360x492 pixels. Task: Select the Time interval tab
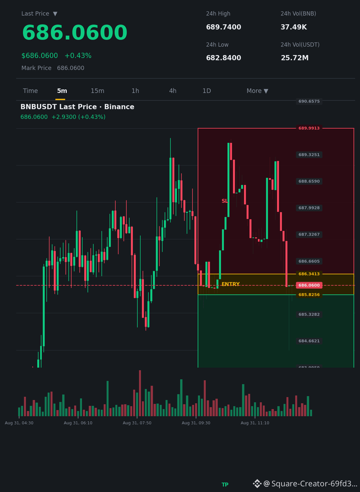pyautogui.click(x=30, y=91)
